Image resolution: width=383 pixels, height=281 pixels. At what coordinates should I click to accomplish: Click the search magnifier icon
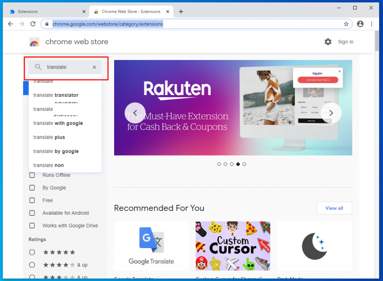point(38,67)
